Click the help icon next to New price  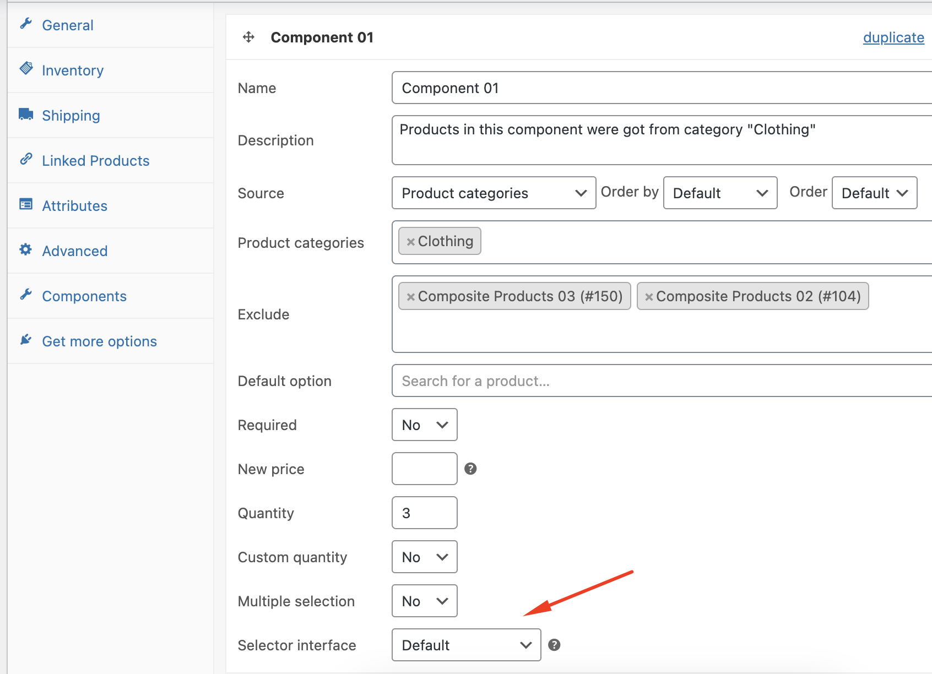coord(470,469)
